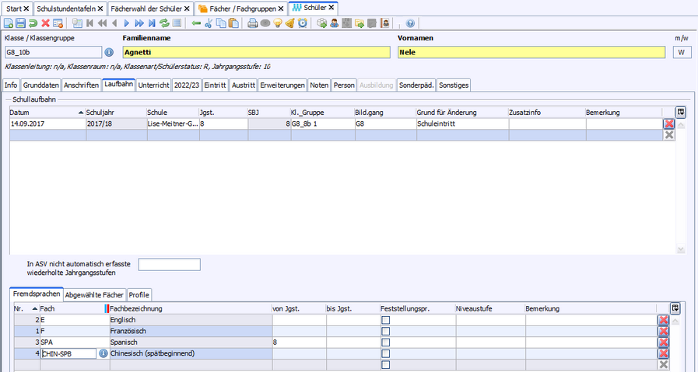Open column chooser of Fremdsprachen table
The height and width of the screenshot is (372, 698).
(x=675, y=308)
